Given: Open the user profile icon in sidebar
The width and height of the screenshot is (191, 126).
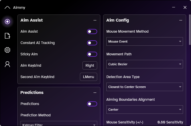Looking at the screenshot, I should tap(7, 64).
